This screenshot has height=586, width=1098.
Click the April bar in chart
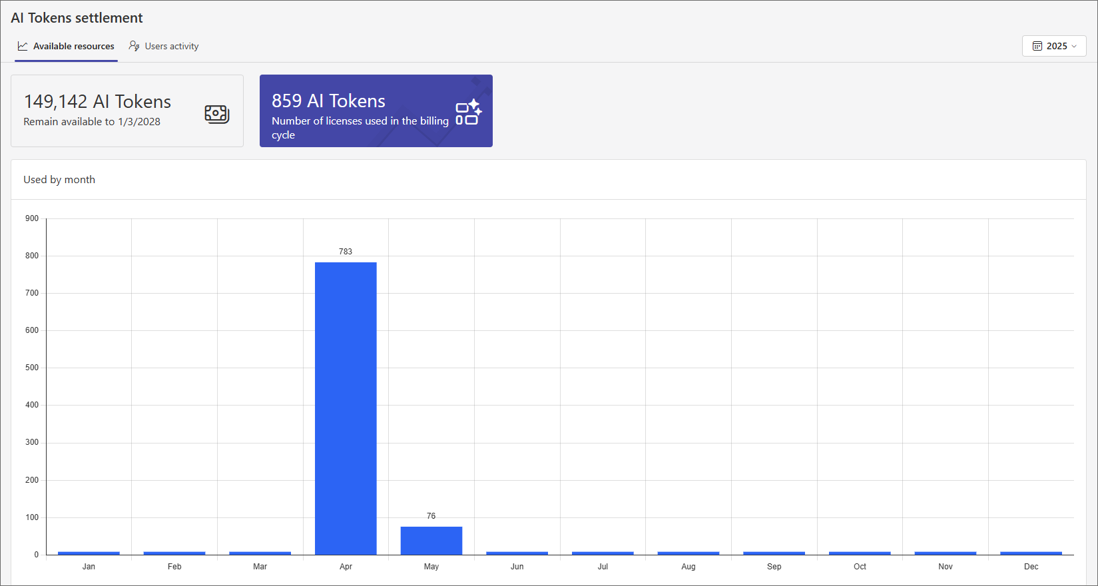[346, 408]
